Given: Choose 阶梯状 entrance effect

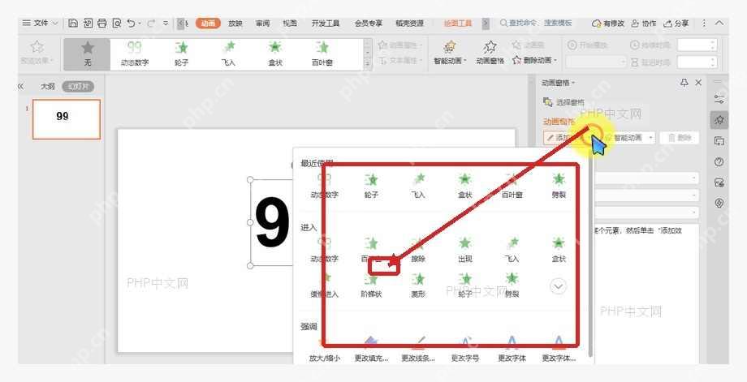Looking at the screenshot, I should point(371,285).
